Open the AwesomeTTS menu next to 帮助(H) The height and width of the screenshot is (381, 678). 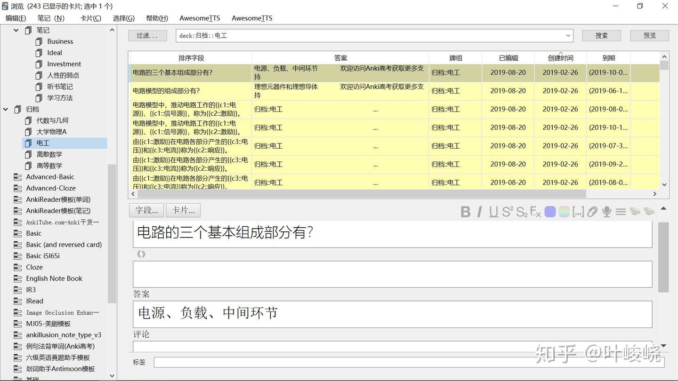pos(200,18)
